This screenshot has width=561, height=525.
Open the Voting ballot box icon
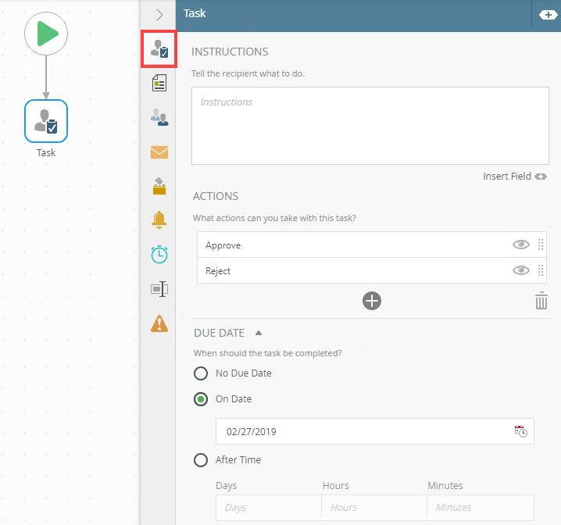click(x=159, y=186)
